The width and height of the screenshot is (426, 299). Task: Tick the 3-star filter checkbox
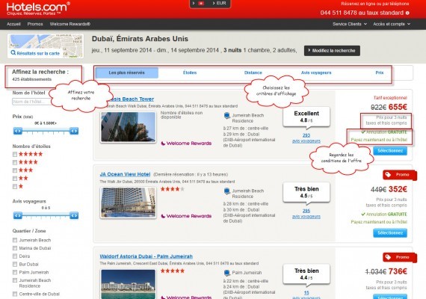tap(15, 170)
